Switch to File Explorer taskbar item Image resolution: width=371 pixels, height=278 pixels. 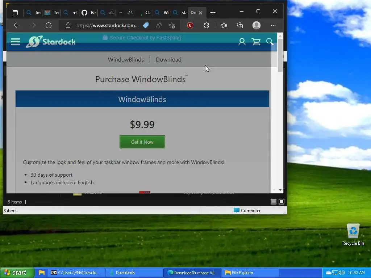pos(250,273)
